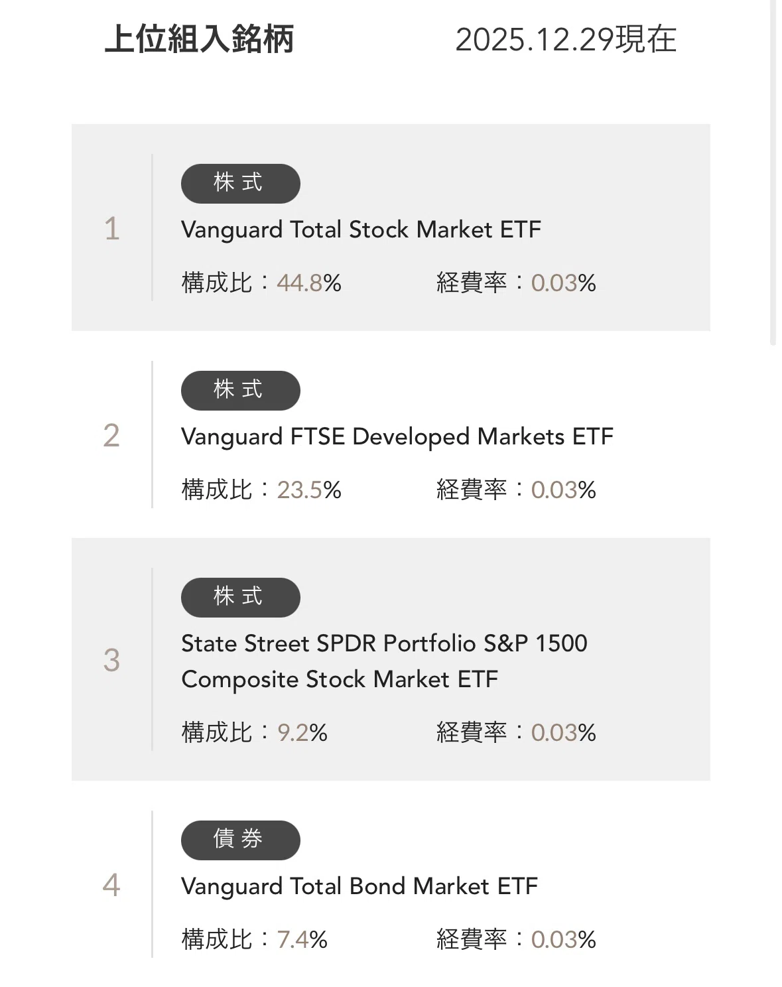Tap the 7.4% 構成比 value

point(302,940)
